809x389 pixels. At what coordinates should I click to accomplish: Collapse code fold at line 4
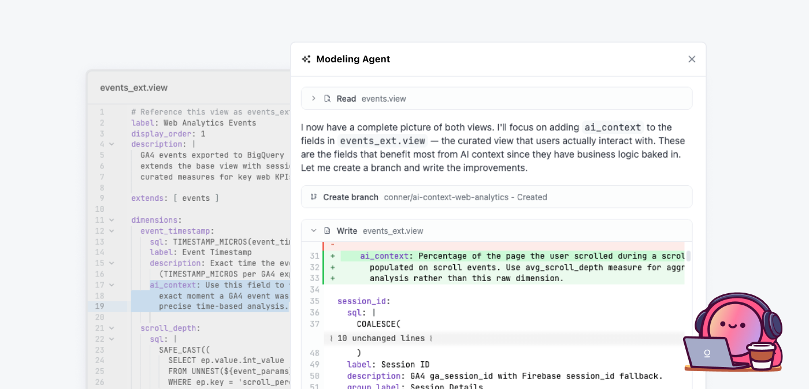[112, 144]
